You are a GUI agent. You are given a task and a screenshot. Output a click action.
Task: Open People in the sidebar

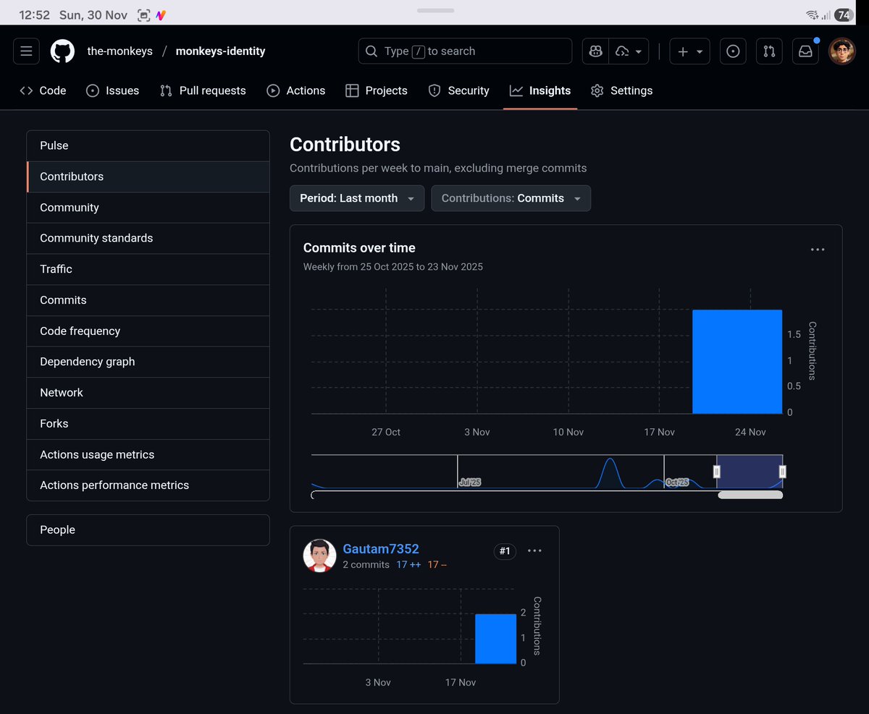click(x=148, y=530)
